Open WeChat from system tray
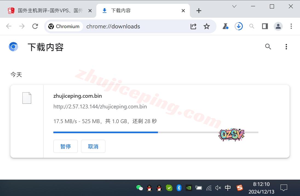This screenshot has width=300, height=196. tap(139, 188)
